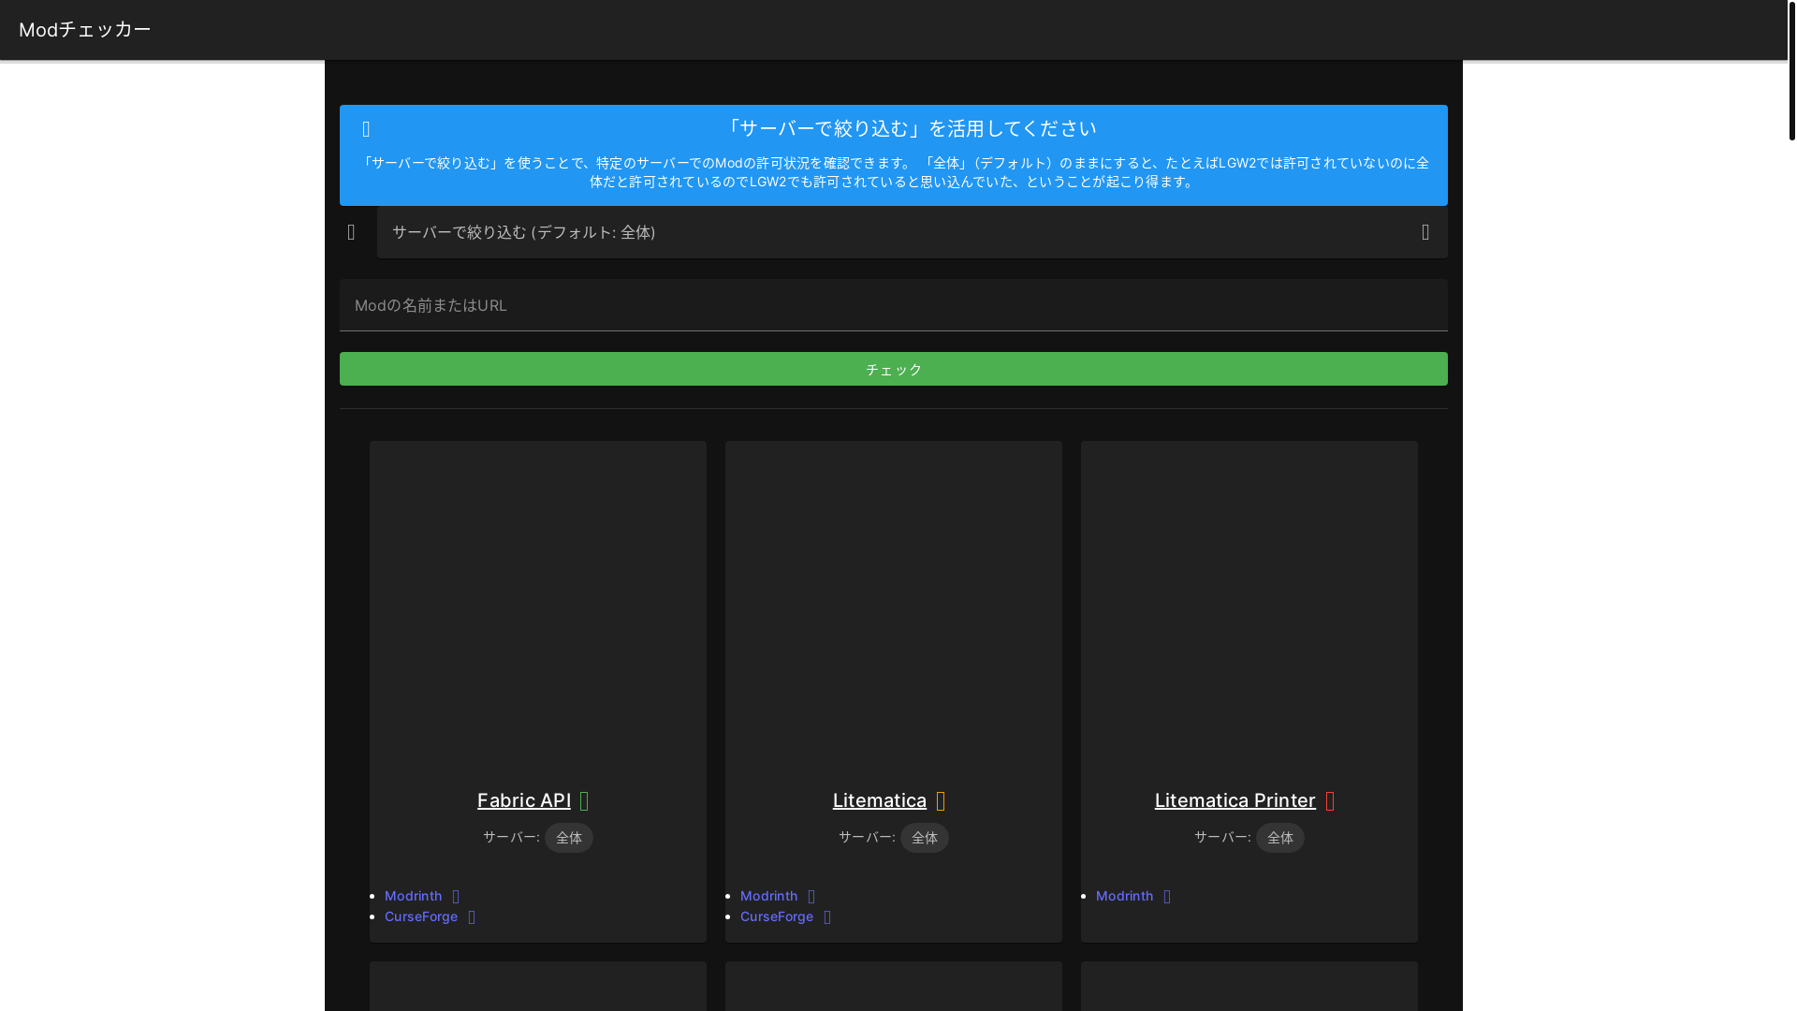Click the external-link icon after Litematica's CurseForge
1797x1011 pixels.
pos(827,917)
